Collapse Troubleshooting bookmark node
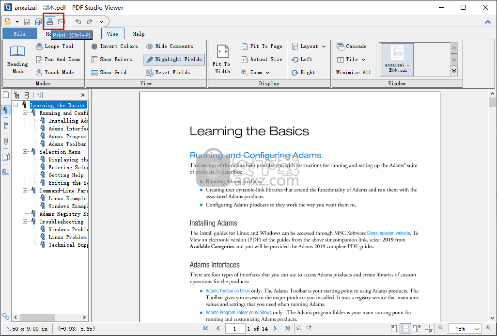This screenshot has height=336, width=497. (x=25, y=222)
